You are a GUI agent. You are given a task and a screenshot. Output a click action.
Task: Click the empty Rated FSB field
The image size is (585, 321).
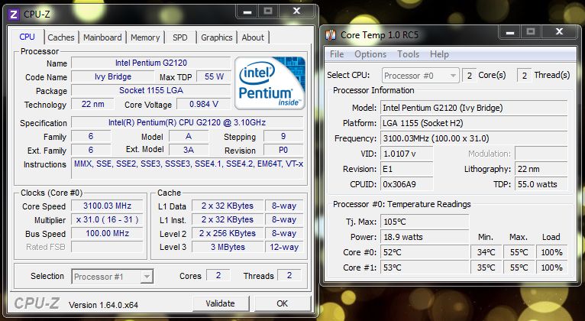[107, 247]
